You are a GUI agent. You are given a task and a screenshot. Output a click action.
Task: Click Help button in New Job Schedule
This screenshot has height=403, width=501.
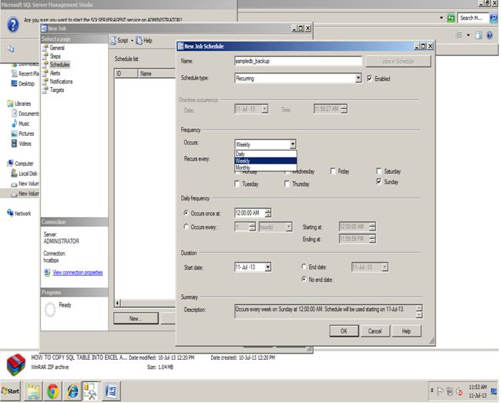406,331
